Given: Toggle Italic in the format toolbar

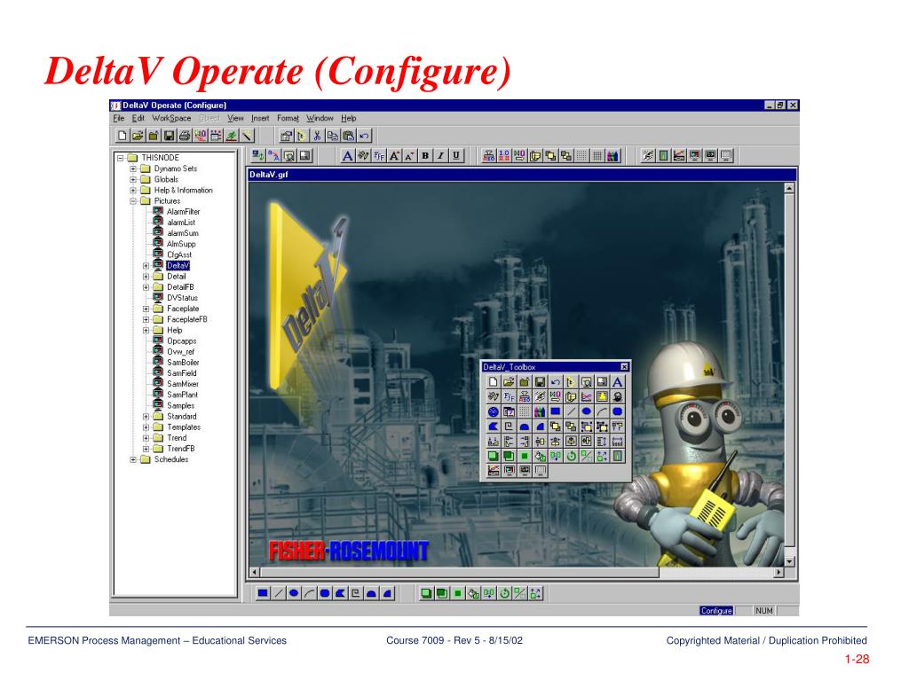Looking at the screenshot, I should 440,155.
